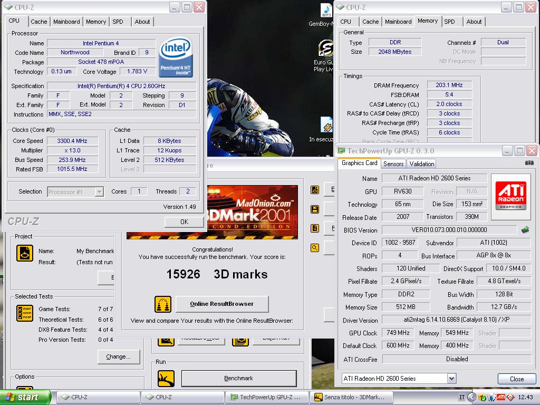Click the IT language indicator in tray
Viewport: 540px width, 405px height.
point(461,398)
